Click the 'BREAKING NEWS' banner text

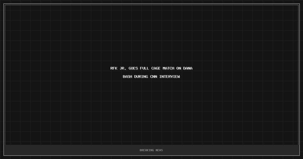coord(151,150)
